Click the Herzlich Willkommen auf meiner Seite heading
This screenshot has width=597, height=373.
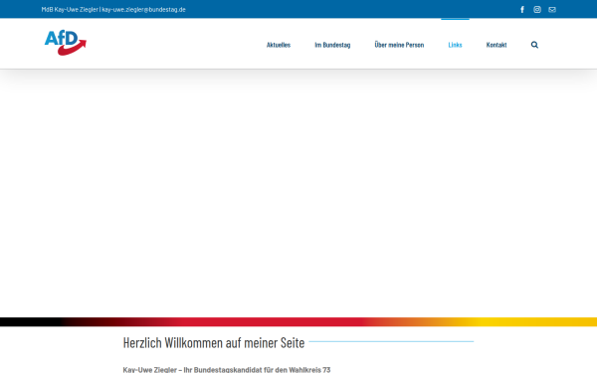click(214, 342)
